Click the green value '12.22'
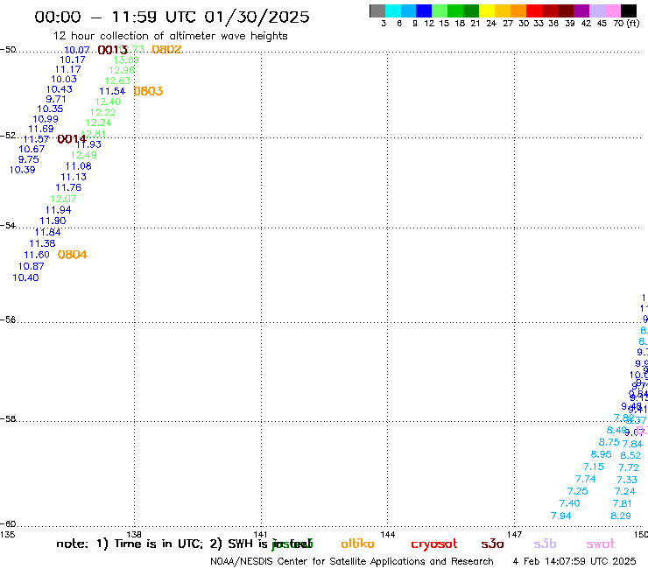The height and width of the screenshot is (569, 648). (x=103, y=112)
